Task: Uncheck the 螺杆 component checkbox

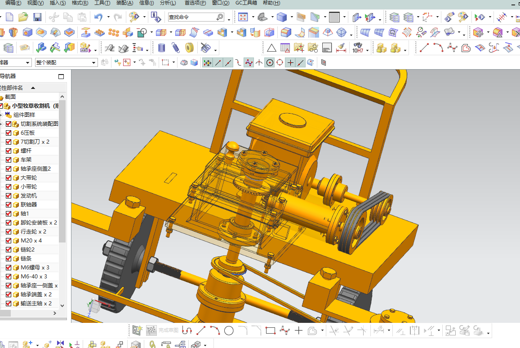Action: 9,151
